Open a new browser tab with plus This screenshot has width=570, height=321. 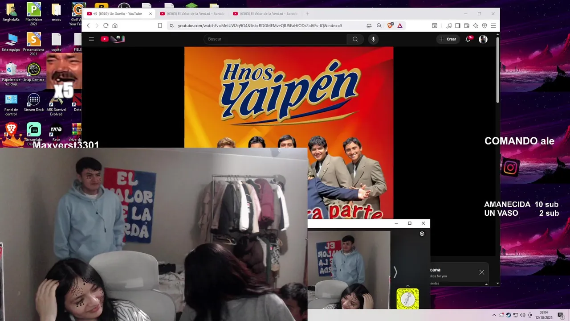coord(307,14)
